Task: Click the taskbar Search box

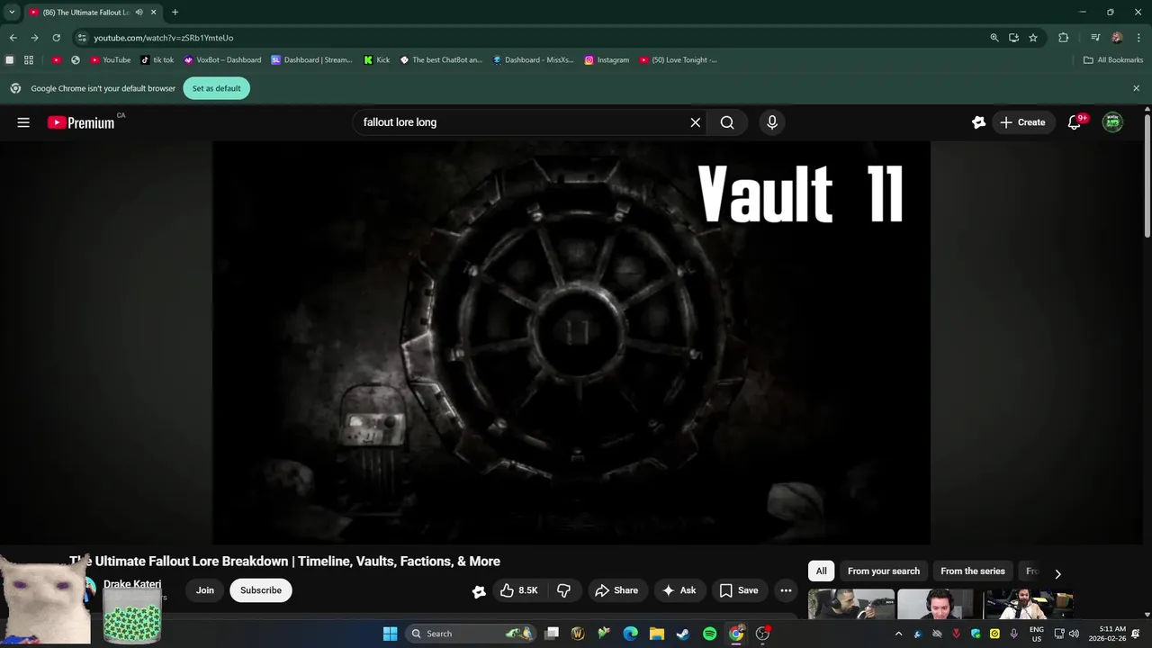Action: [x=470, y=634]
